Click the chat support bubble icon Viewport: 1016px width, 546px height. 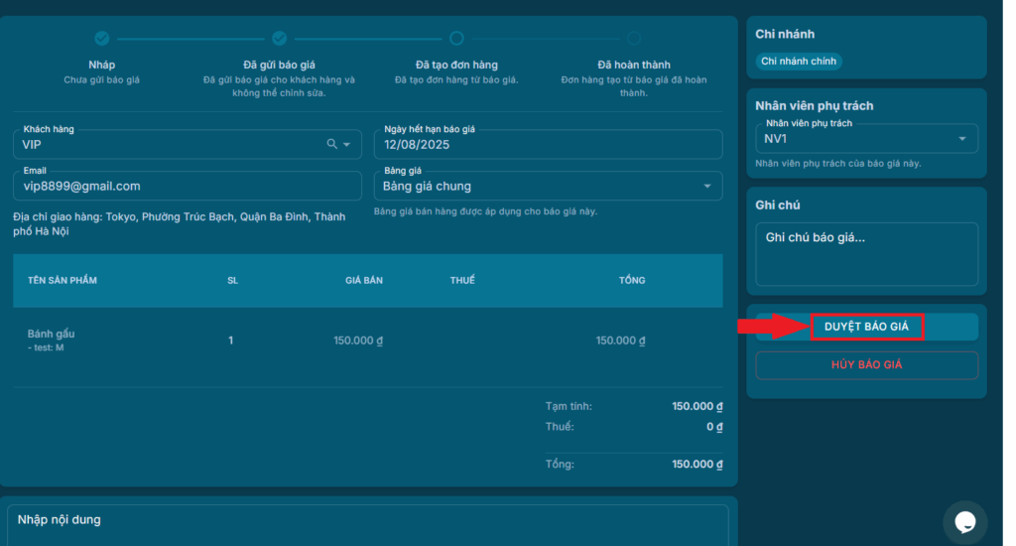(964, 521)
